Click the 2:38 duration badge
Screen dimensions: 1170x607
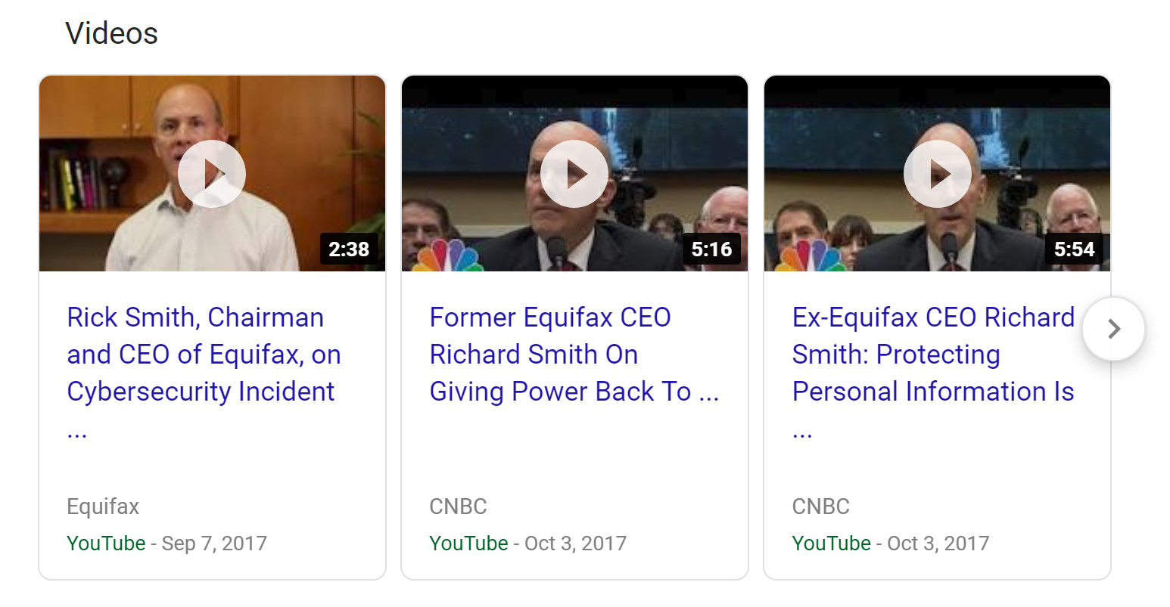pos(349,249)
